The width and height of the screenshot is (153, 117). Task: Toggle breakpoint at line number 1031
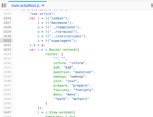7,41
